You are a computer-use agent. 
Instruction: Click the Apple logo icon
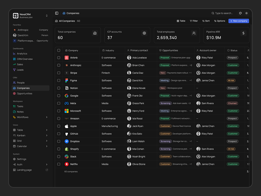coord(67,126)
